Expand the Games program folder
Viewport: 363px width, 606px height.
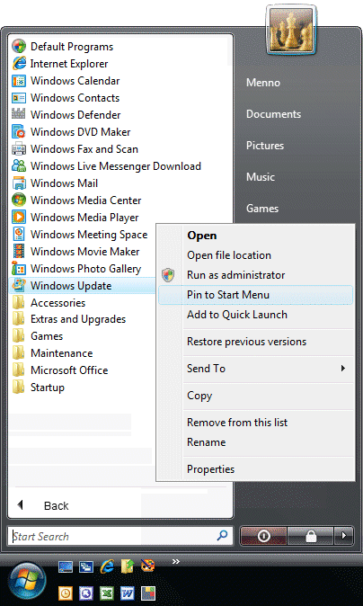[x=37, y=336]
